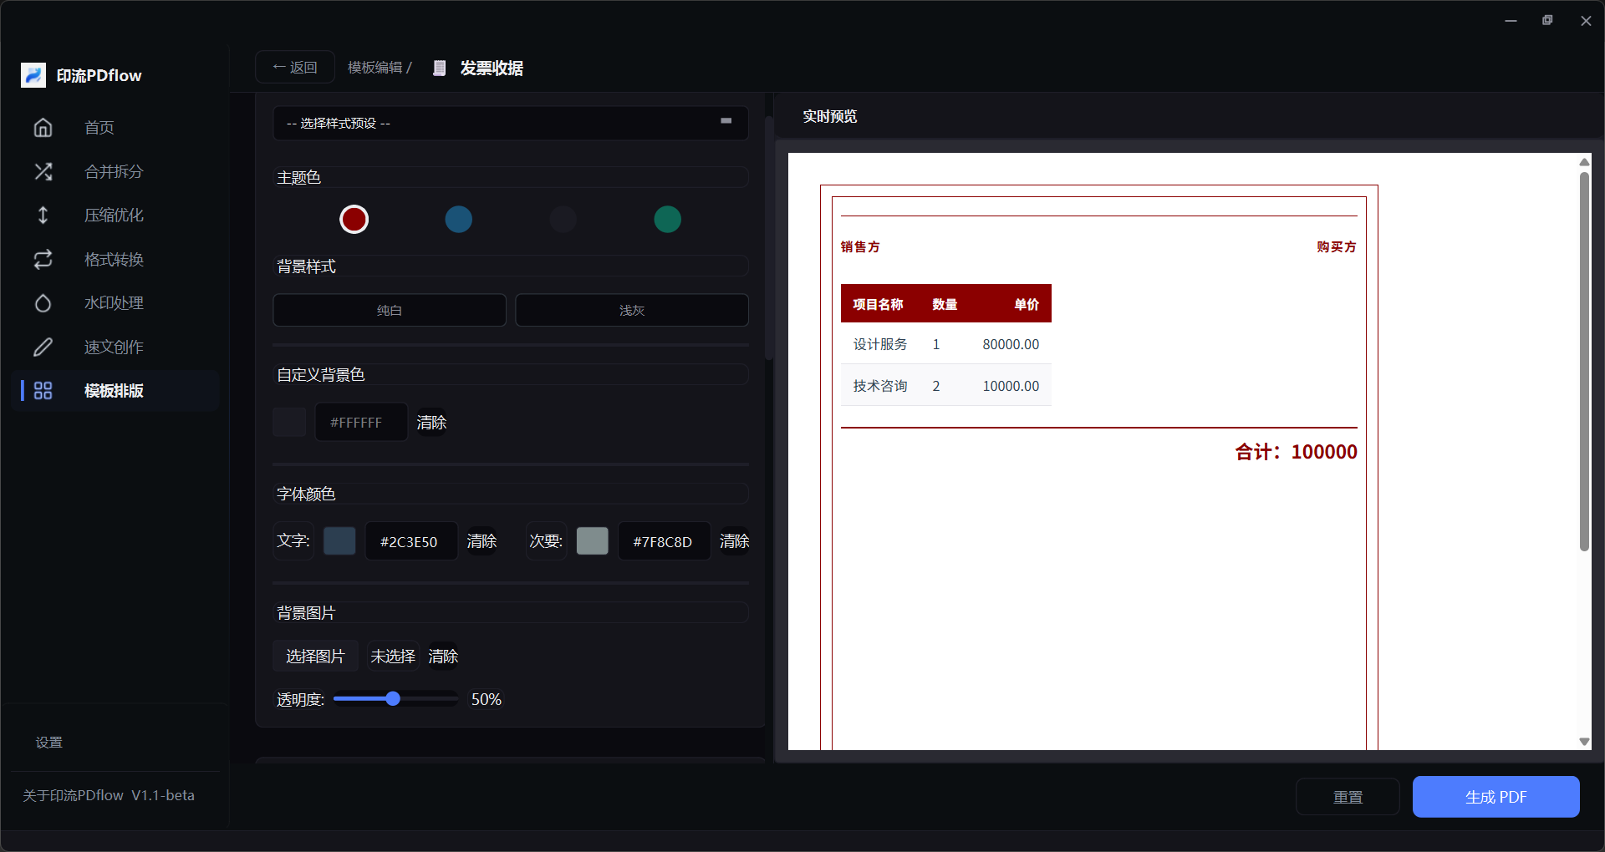The image size is (1605, 852).
Task: Clear the 文字 font color
Action: pos(481,541)
